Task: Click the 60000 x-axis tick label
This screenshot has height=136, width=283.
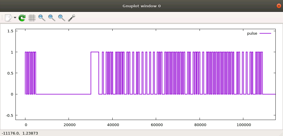Action: point(156,125)
